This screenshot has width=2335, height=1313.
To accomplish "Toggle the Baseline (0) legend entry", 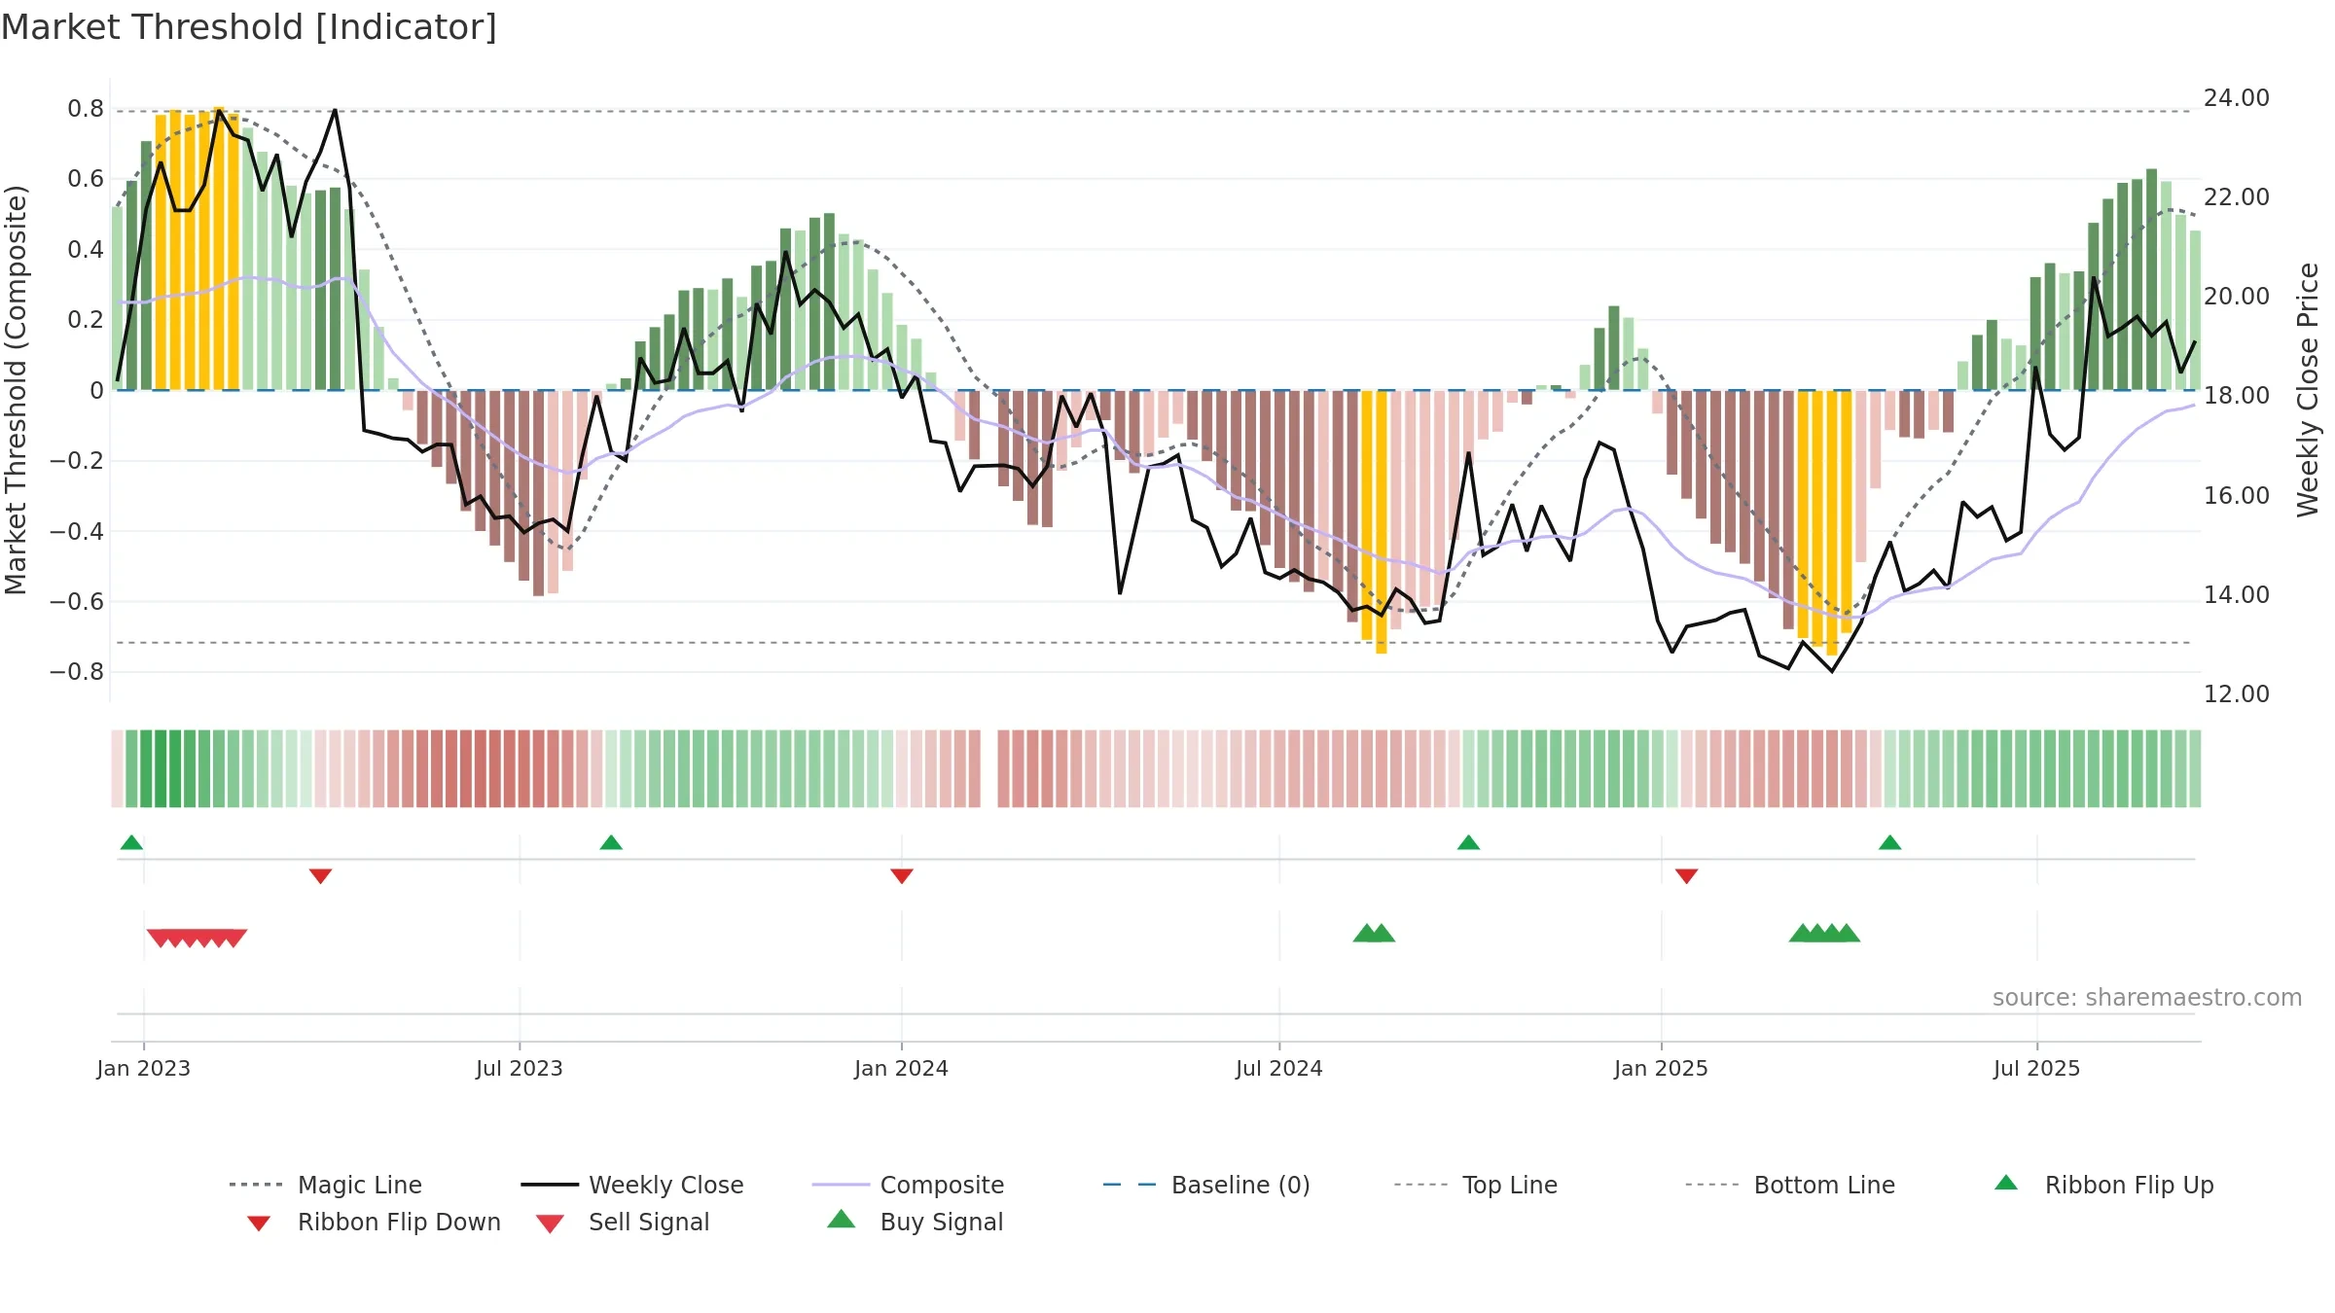I will pyautogui.click(x=1206, y=1185).
